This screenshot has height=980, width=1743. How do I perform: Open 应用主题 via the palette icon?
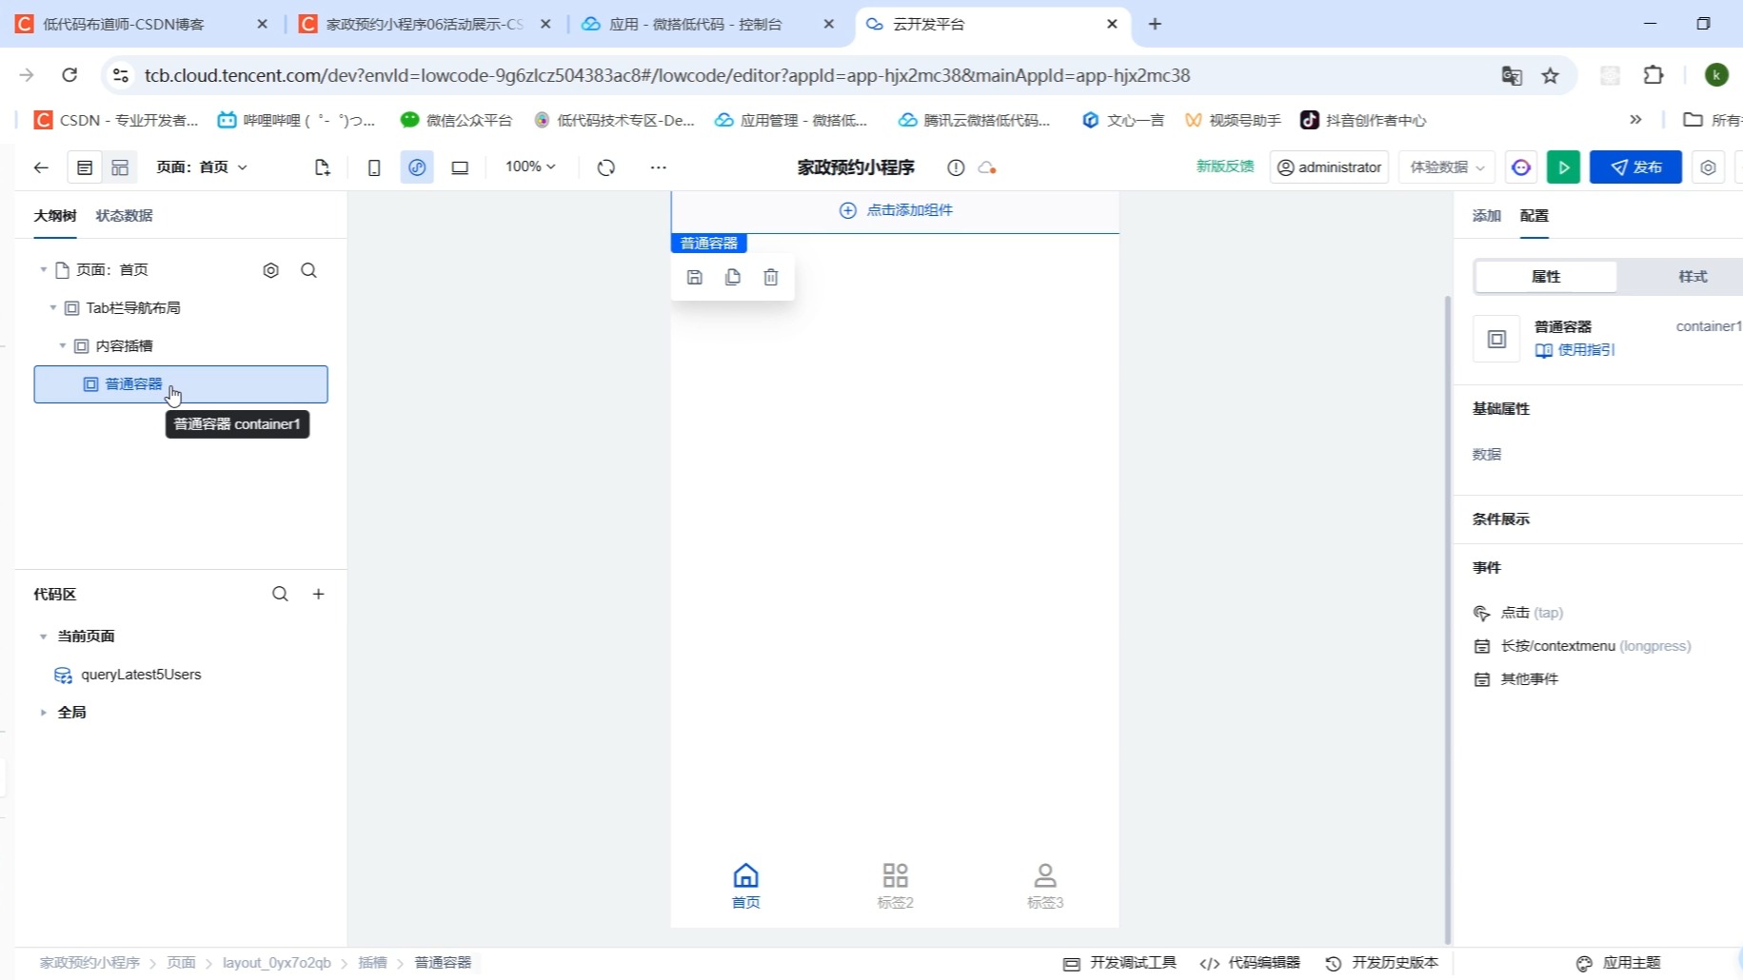tap(1630, 963)
